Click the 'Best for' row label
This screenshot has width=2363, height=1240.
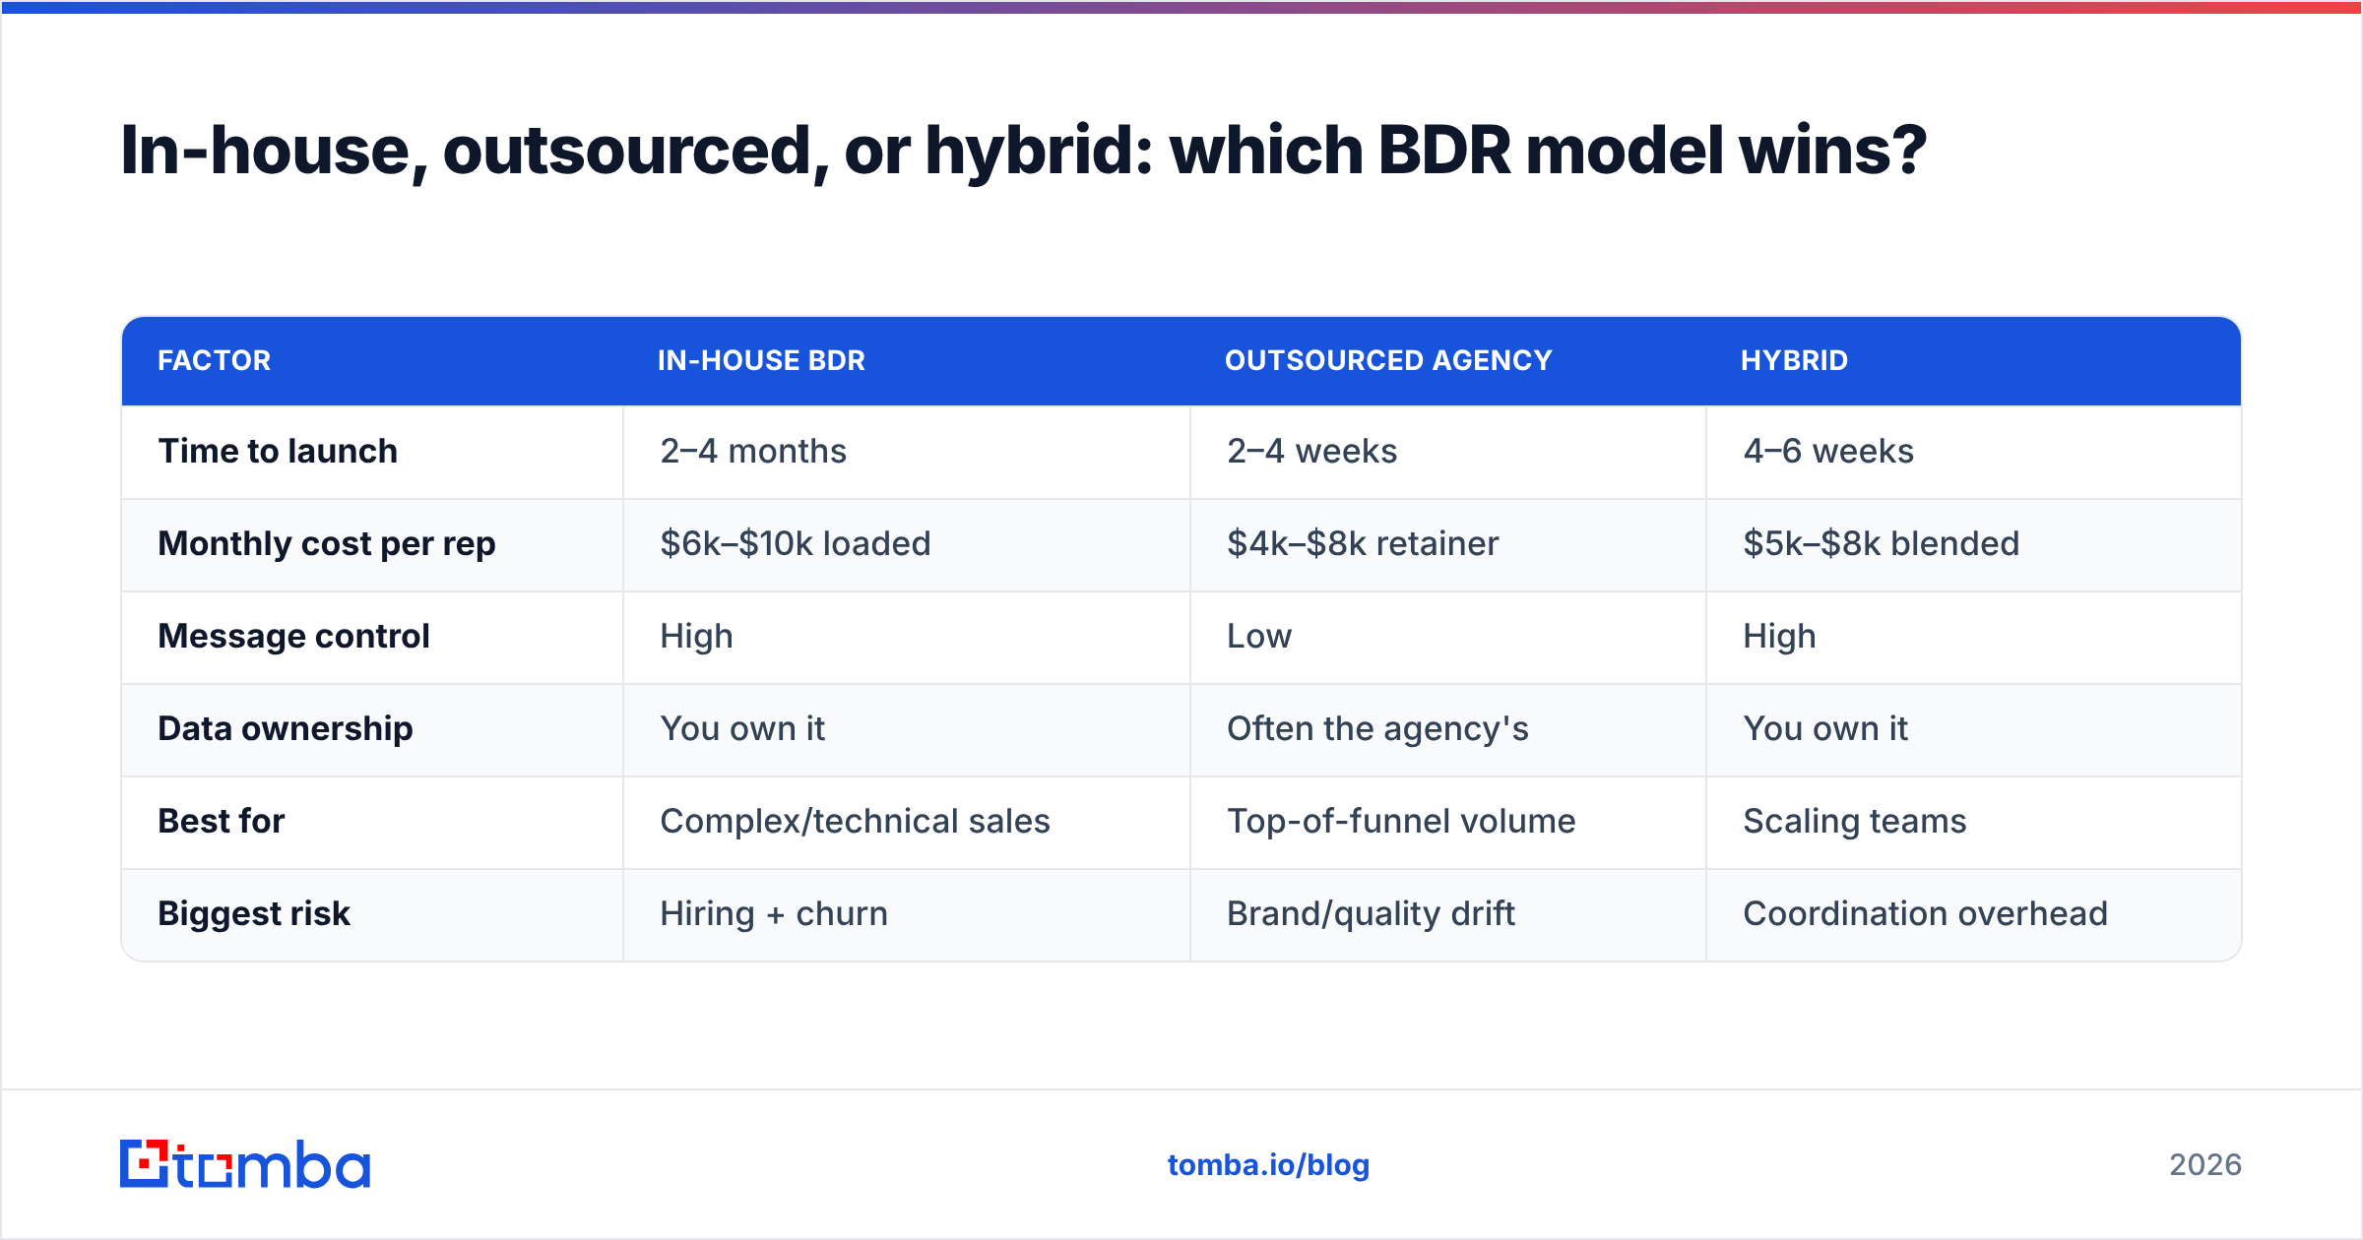(221, 821)
